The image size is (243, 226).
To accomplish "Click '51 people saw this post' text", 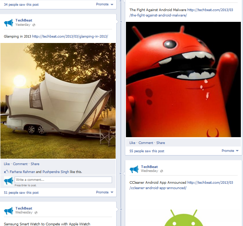I will [21, 193].
